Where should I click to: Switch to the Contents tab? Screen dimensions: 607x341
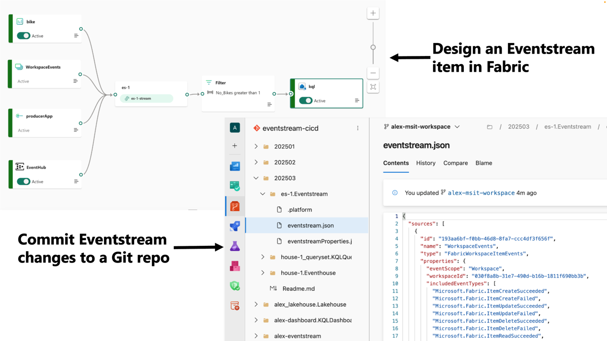pyautogui.click(x=396, y=163)
